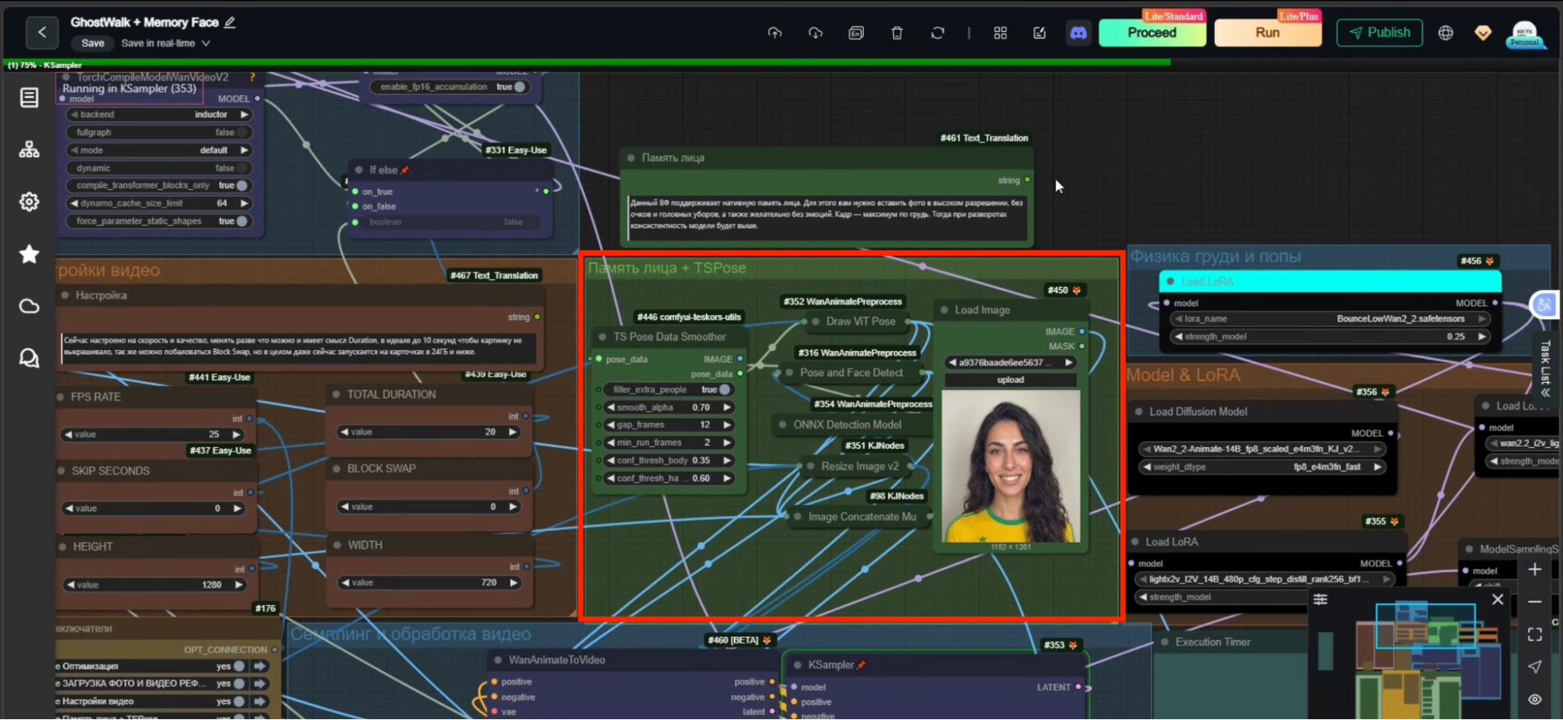
Task: Click the portrait thumbnail in Load Image node
Action: (x=1010, y=466)
